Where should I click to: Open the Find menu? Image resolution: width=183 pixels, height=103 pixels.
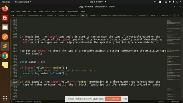coord(34,11)
